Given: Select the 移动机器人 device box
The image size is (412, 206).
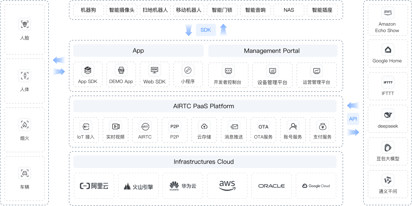Looking at the screenshot, I should click(x=188, y=10).
